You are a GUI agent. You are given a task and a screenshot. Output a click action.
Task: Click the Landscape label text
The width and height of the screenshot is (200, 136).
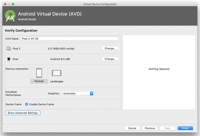57,81
